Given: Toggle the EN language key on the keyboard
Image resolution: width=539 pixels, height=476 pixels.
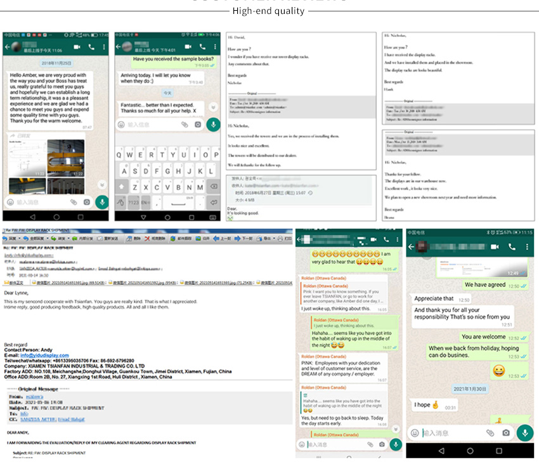Looking at the screenshot, I should pyautogui.click(x=145, y=202).
